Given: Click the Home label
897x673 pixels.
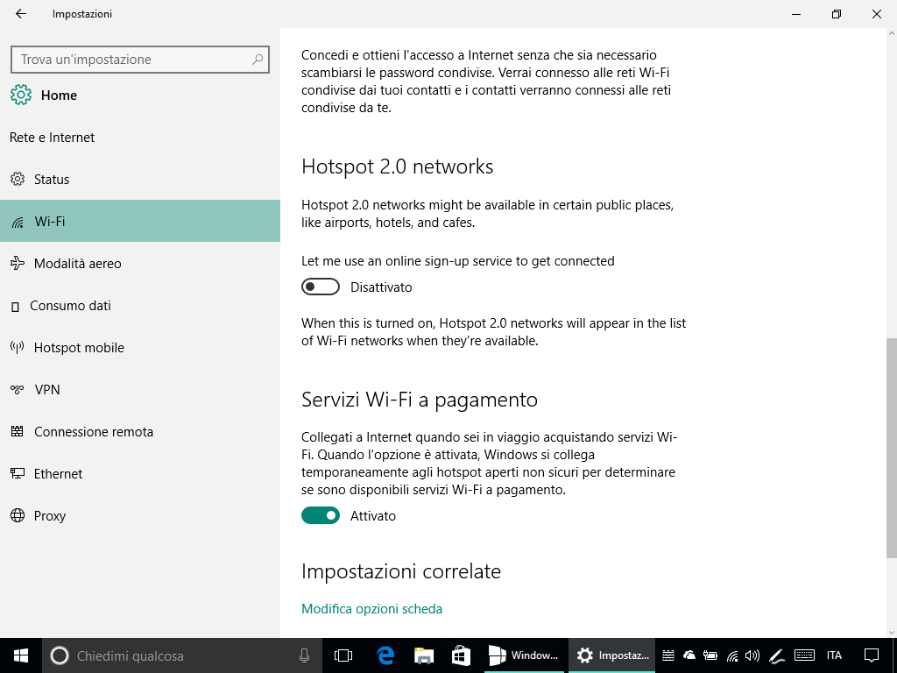Looking at the screenshot, I should pyautogui.click(x=59, y=95).
